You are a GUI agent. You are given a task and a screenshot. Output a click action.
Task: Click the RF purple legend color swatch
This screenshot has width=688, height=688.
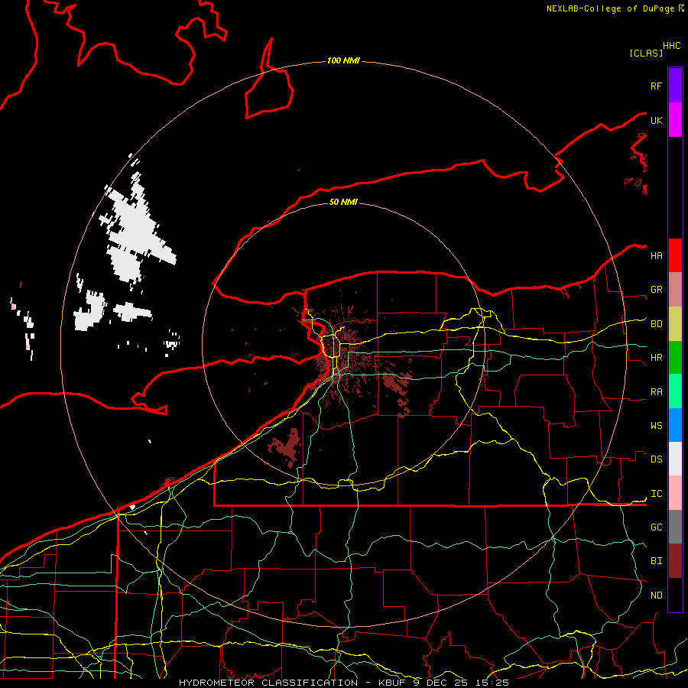tap(675, 86)
